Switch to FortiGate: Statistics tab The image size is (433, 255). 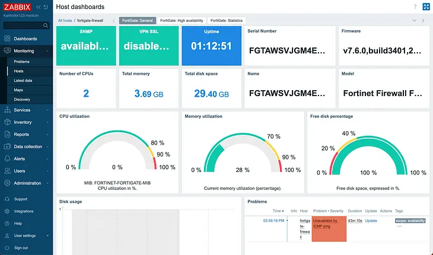pyautogui.click(x=227, y=20)
